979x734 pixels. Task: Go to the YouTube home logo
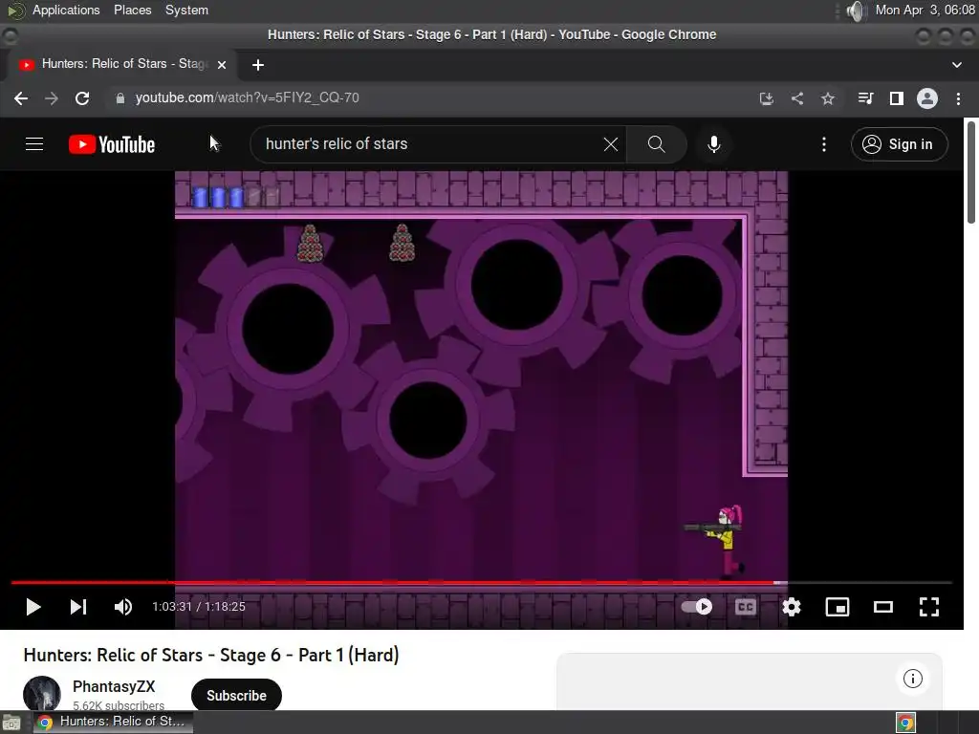point(112,144)
